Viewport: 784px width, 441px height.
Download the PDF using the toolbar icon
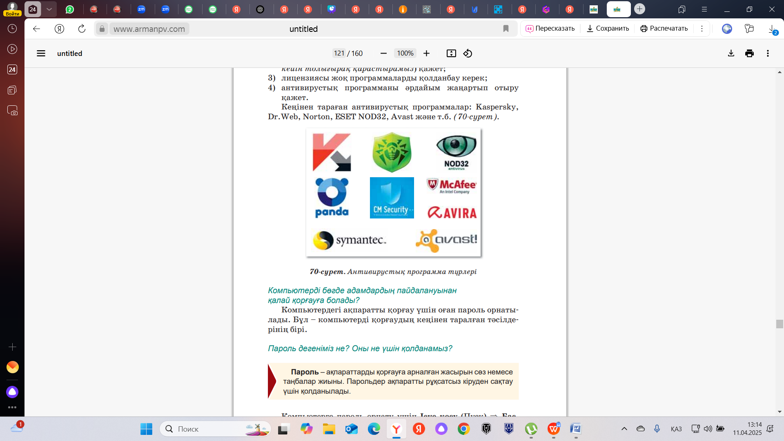pos(731,53)
